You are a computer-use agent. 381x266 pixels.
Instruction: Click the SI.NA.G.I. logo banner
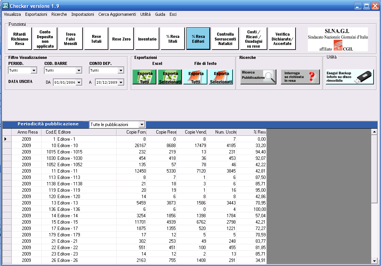[338, 39]
